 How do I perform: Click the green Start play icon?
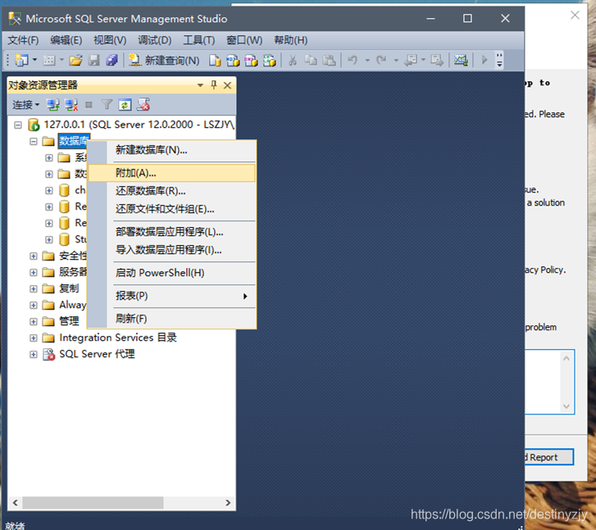click(x=485, y=60)
